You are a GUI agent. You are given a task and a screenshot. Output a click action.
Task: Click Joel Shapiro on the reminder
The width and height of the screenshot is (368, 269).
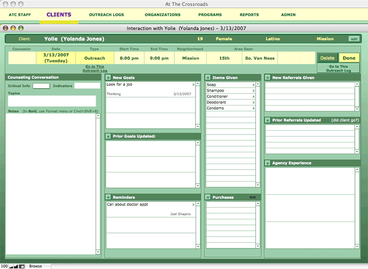point(180,214)
